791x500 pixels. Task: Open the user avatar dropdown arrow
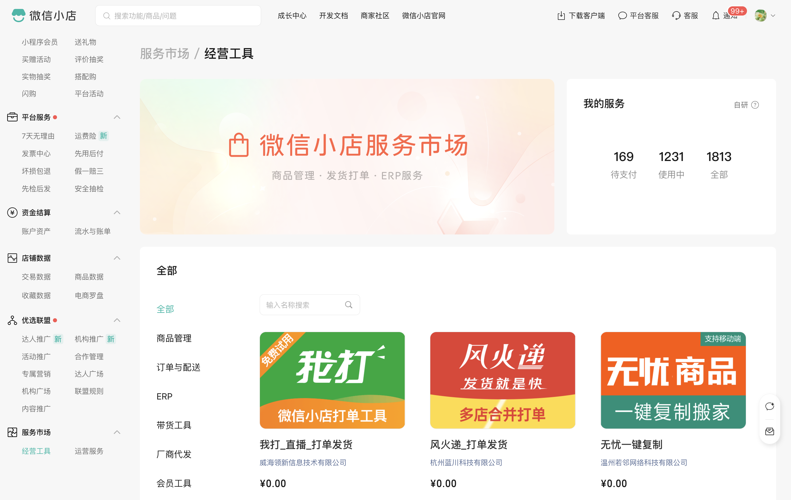pos(773,16)
